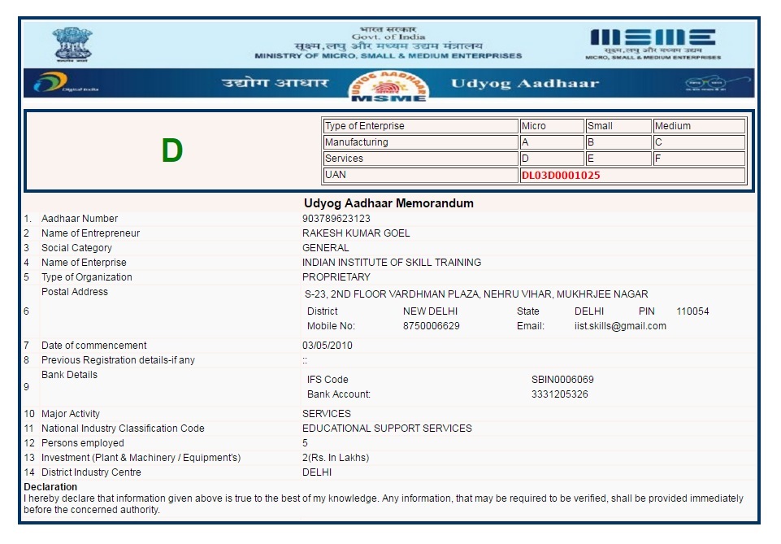The image size is (781, 544).
Task: Click the bold Declaration heading
Action: [x=50, y=487]
